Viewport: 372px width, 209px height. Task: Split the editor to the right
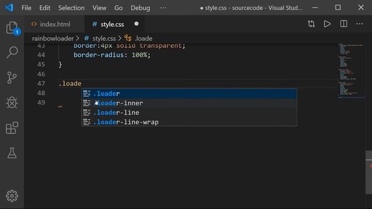pos(344,24)
